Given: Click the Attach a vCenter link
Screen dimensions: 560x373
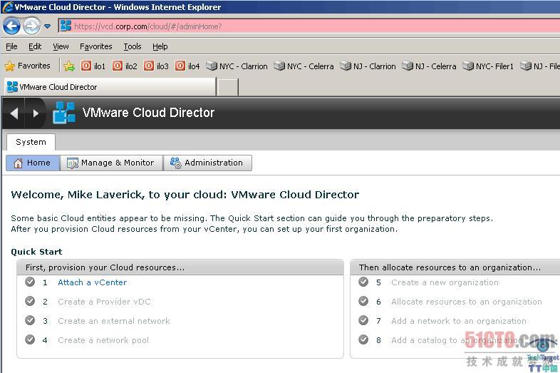Looking at the screenshot, I should (92, 282).
